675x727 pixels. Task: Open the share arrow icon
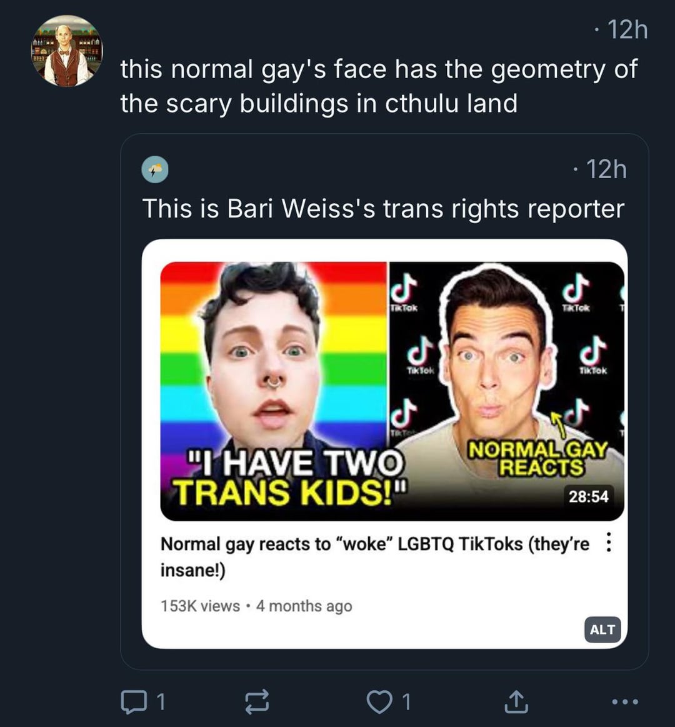516,702
